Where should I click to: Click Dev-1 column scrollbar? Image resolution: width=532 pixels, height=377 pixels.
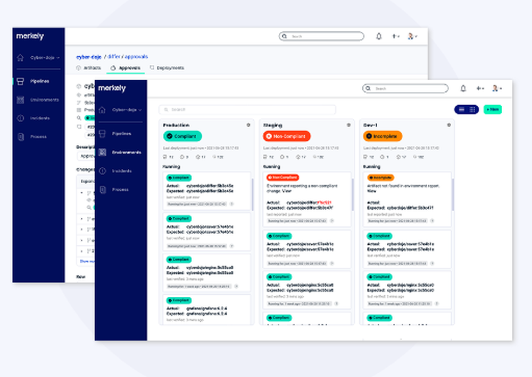(453, 194)
